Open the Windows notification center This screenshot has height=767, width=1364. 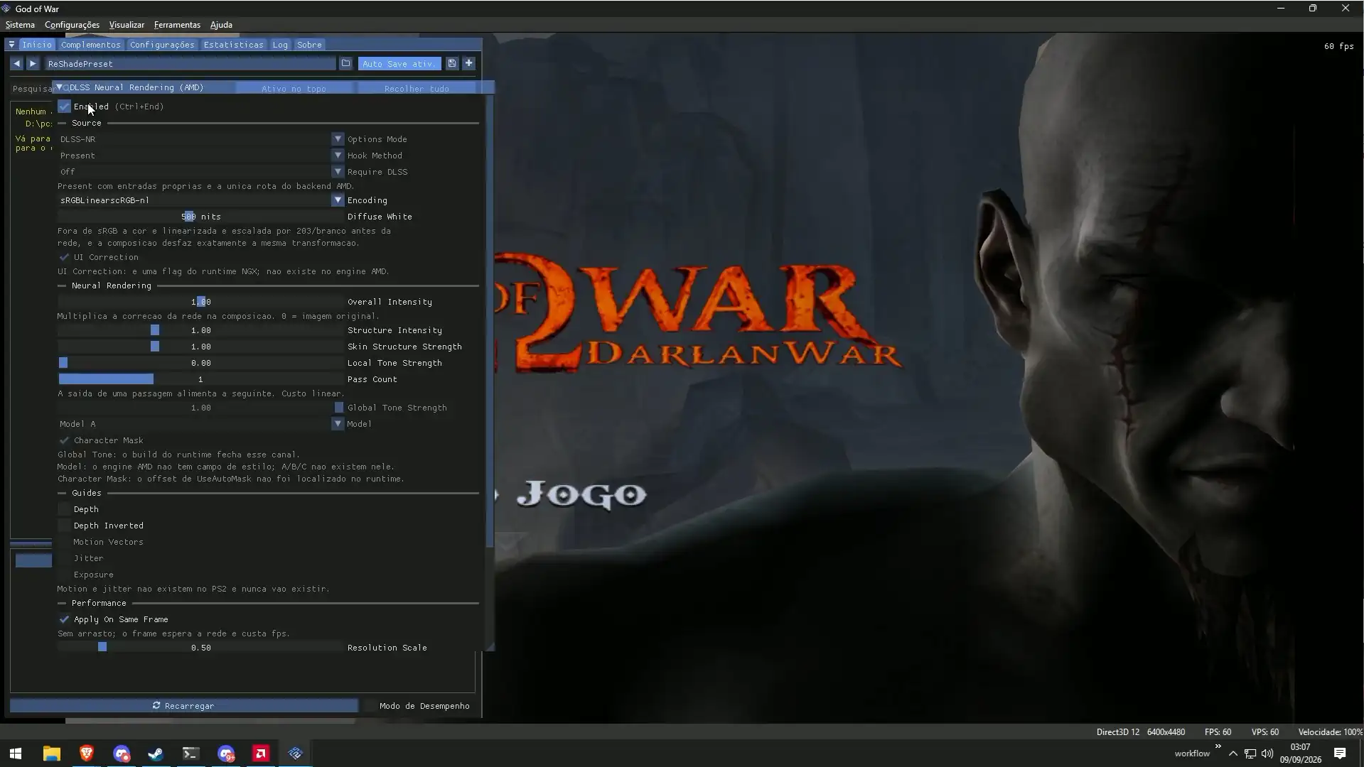coord(1340,754)
